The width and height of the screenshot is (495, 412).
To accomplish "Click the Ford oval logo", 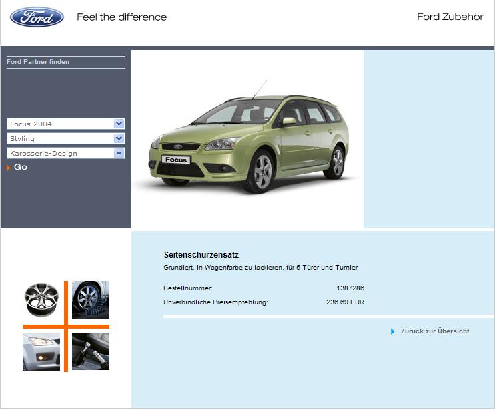I will pos(37,17).
